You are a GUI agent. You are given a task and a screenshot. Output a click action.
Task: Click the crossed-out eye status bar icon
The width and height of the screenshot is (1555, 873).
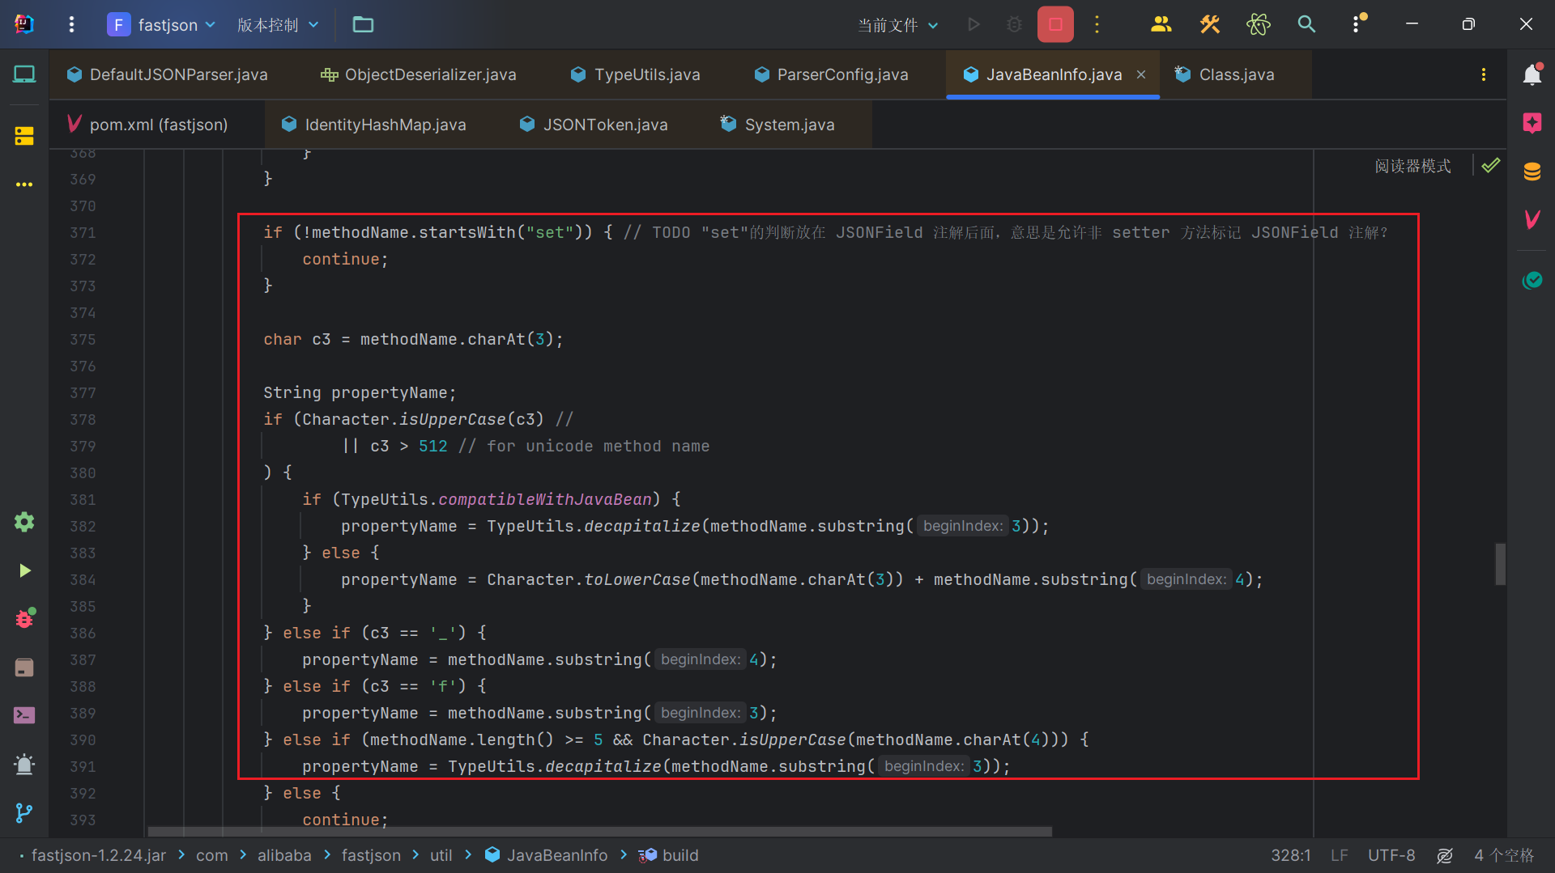1445,855
